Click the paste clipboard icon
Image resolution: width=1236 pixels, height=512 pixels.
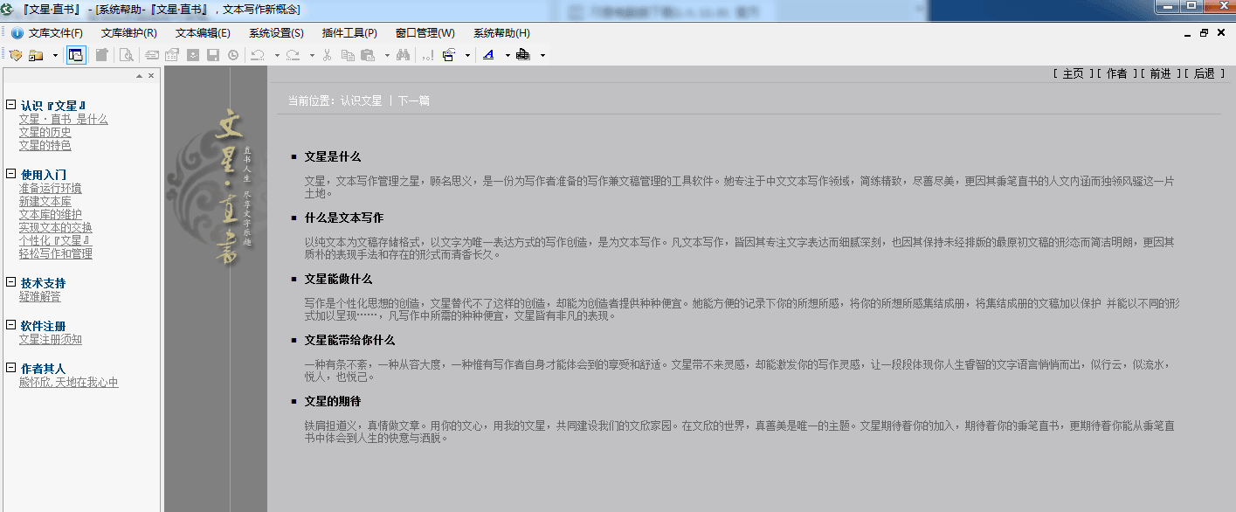[x=368, y=55]
